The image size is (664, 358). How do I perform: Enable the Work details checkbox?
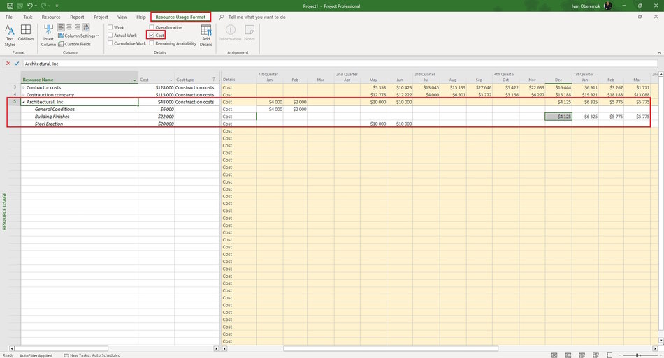110,27
